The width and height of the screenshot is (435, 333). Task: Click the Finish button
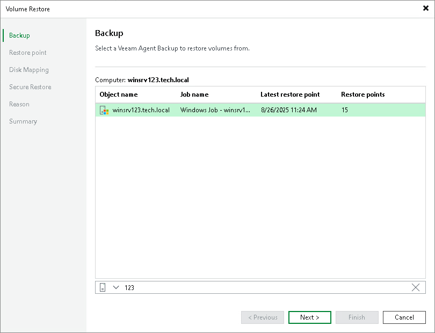click(x=357, y=317)
